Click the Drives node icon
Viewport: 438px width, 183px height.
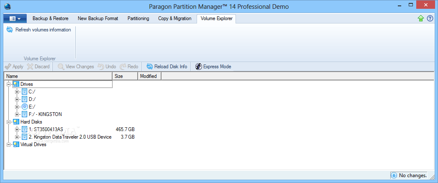point(16,84)
